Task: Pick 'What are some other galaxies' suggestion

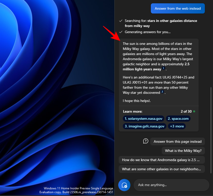Action: (x=162, y=169)
